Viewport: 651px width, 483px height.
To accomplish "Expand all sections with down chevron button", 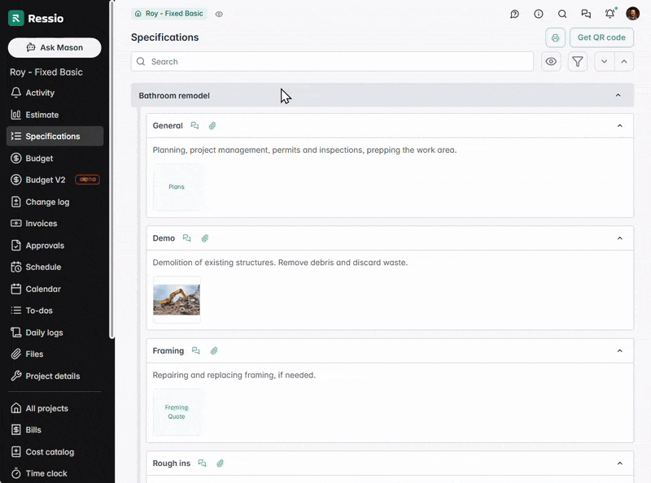I will click(x=604, y=62).
